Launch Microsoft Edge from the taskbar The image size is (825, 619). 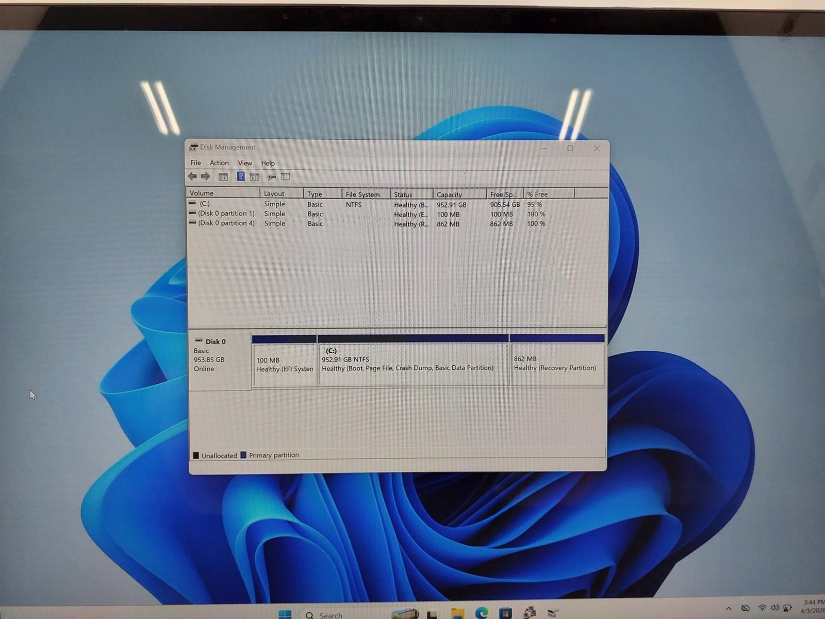click(x=482, y=613)
